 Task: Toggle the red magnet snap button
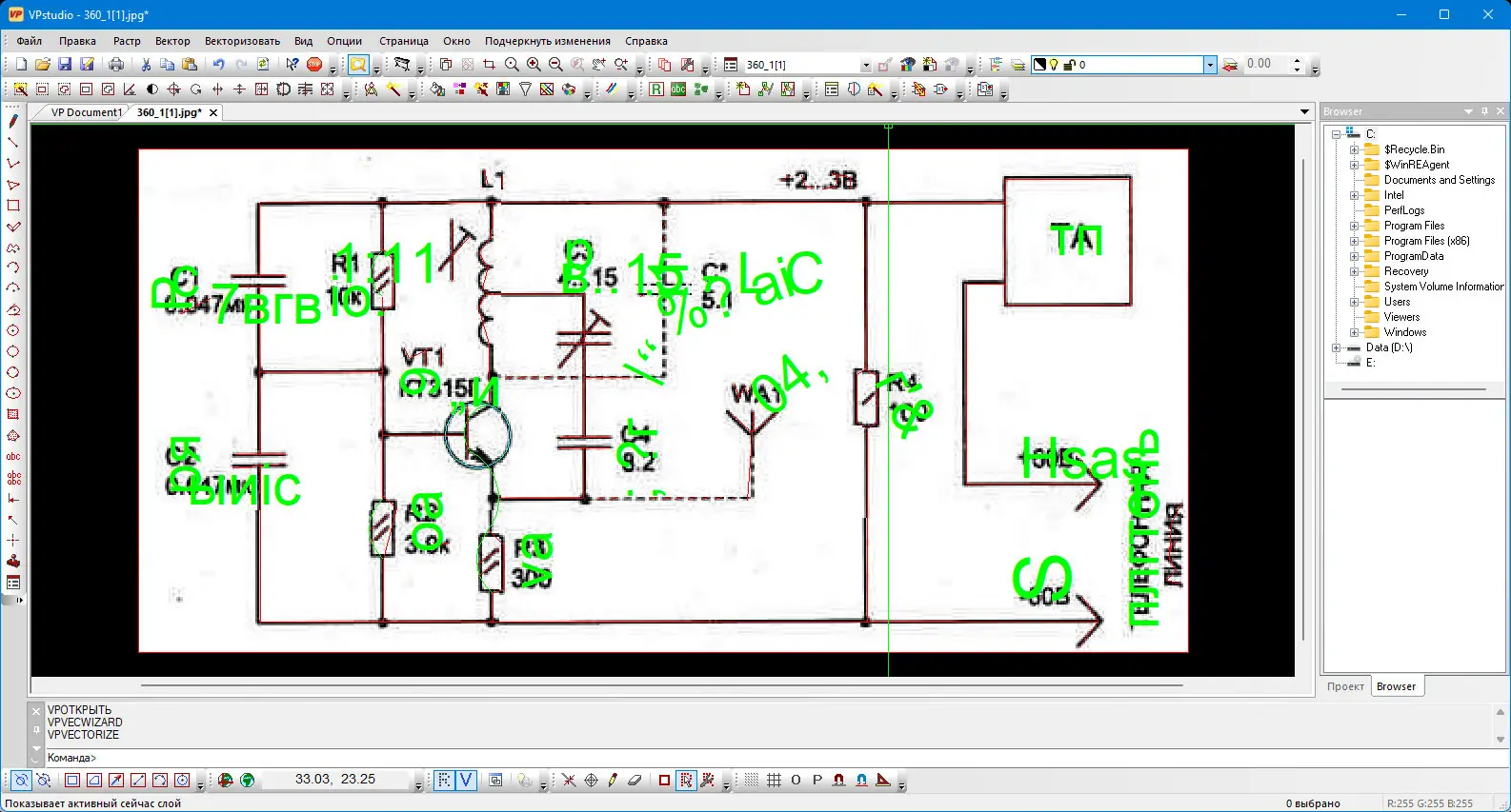839,781
